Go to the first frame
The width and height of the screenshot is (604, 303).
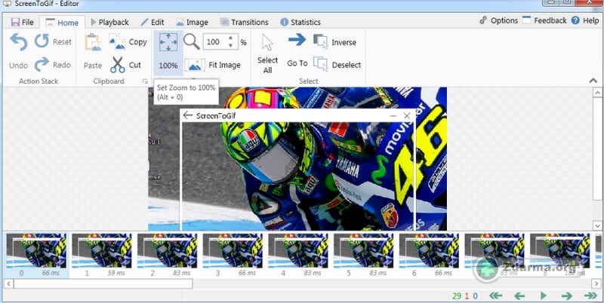(496, 295)
